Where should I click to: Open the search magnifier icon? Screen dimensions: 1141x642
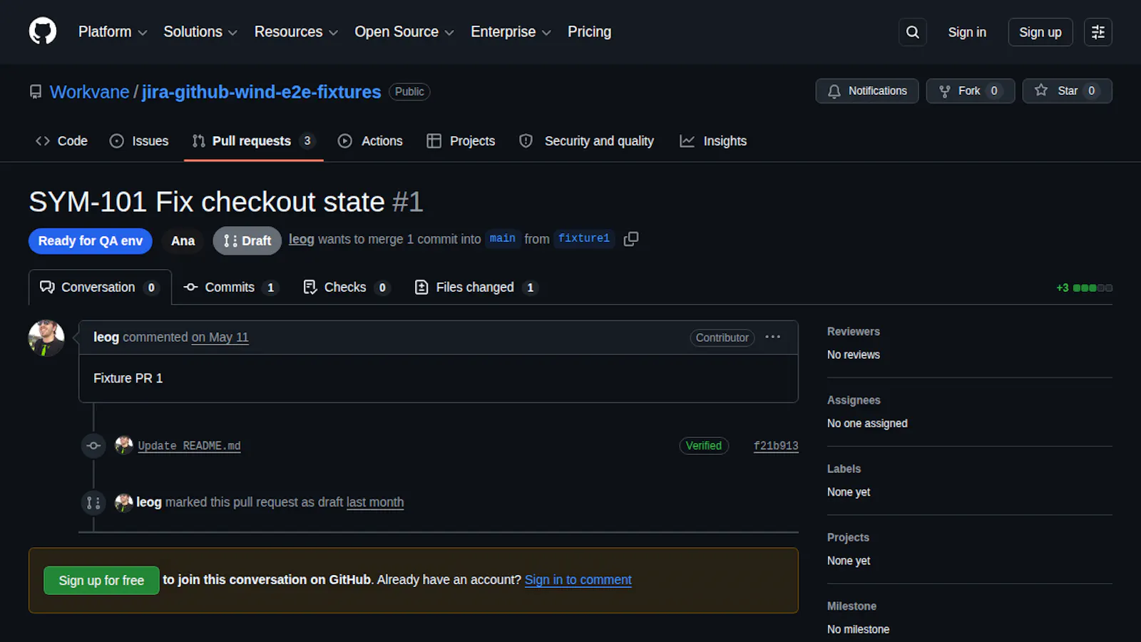click(x=912, y=32)
